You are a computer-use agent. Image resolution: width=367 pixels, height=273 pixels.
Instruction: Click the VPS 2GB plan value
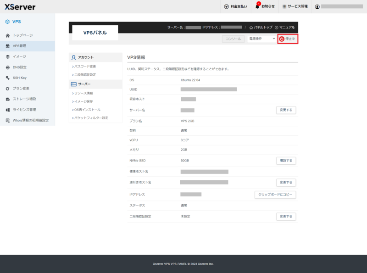click(188, 121)
